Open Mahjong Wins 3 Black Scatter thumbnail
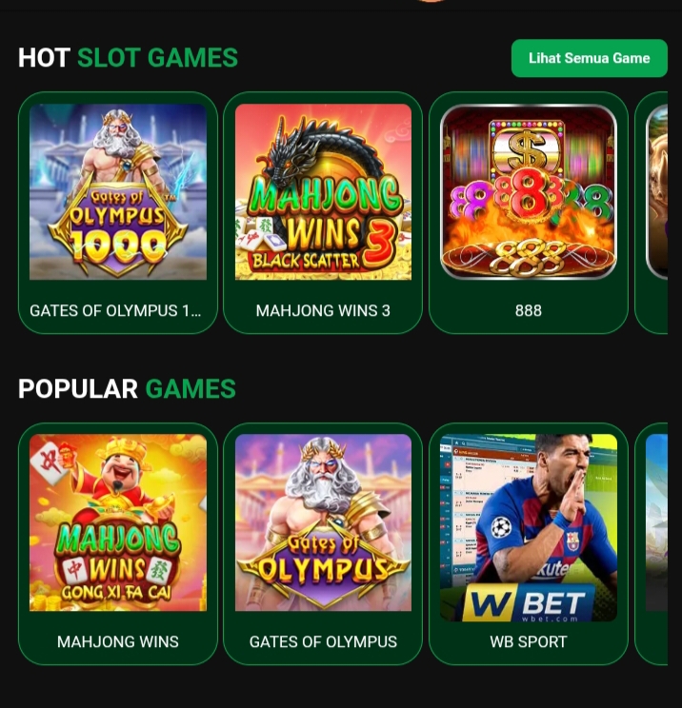Screen dimensions: 682x708 (x=323, y=192)
